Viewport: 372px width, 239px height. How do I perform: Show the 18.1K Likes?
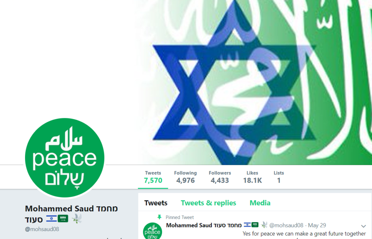click(252, 177)
